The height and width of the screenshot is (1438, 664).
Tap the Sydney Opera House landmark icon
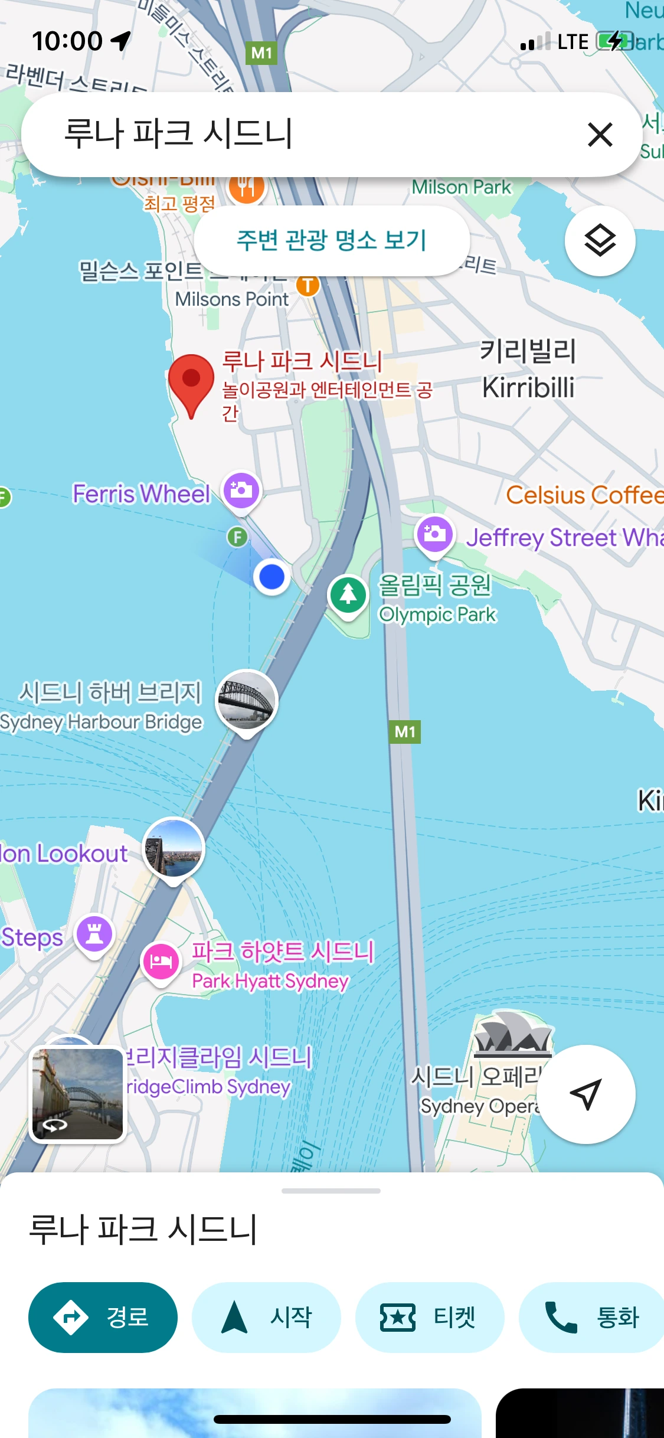(x=512, y=1034)
